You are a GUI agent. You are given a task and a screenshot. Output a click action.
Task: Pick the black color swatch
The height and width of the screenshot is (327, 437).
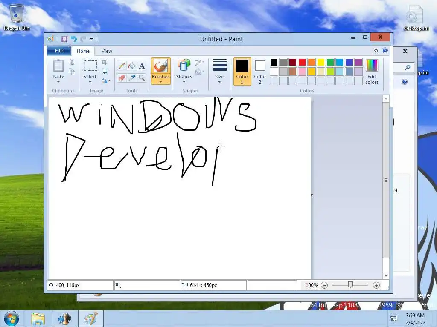coord(274,62)
